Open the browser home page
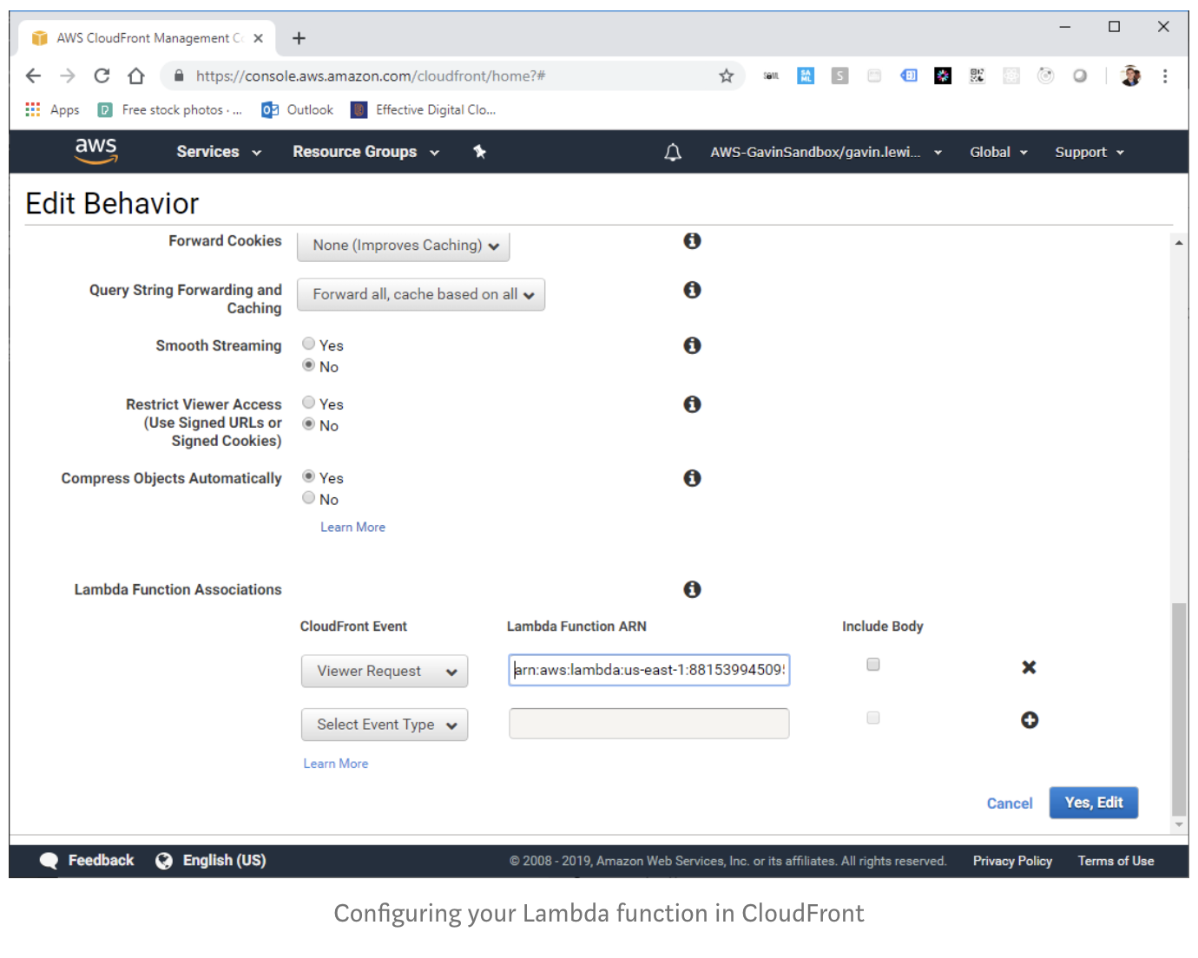 (x=135, y=75)
